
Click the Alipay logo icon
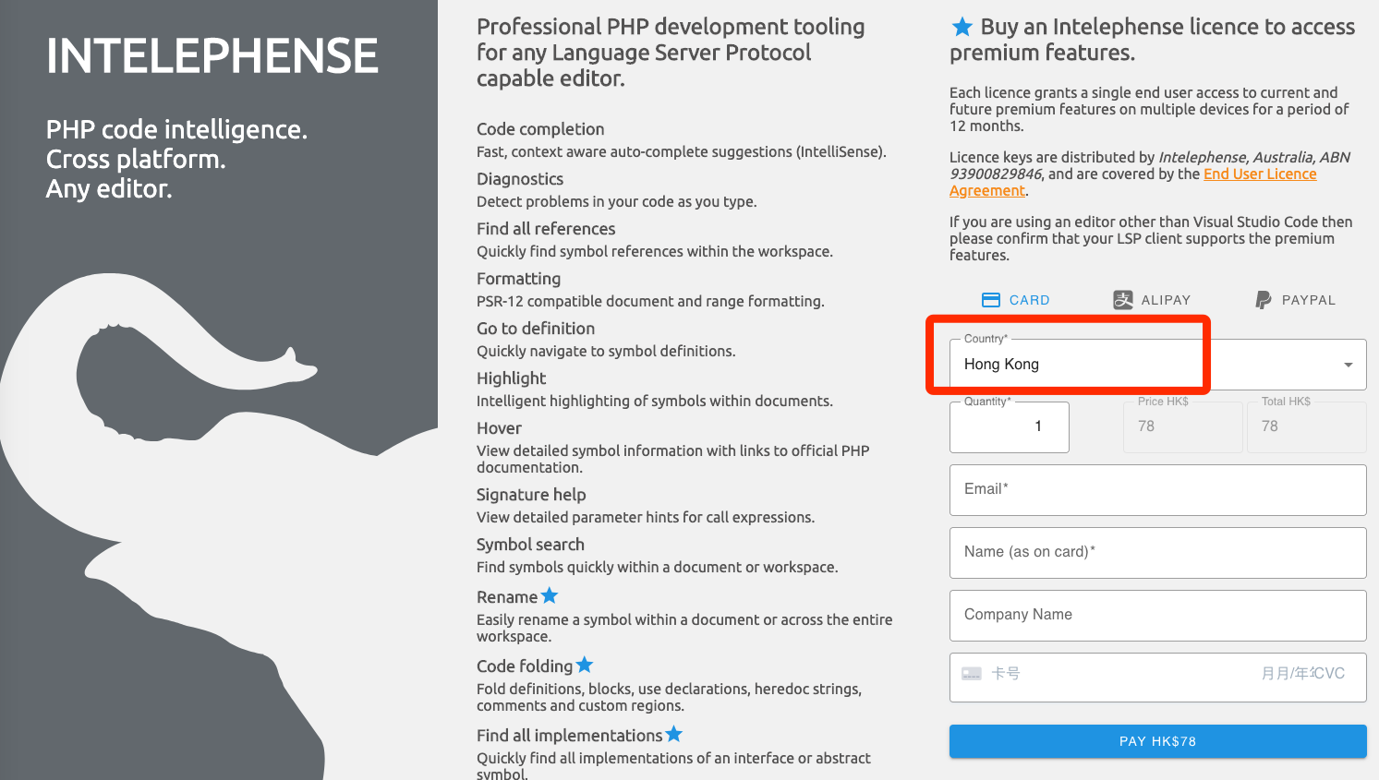[1123, 300]
